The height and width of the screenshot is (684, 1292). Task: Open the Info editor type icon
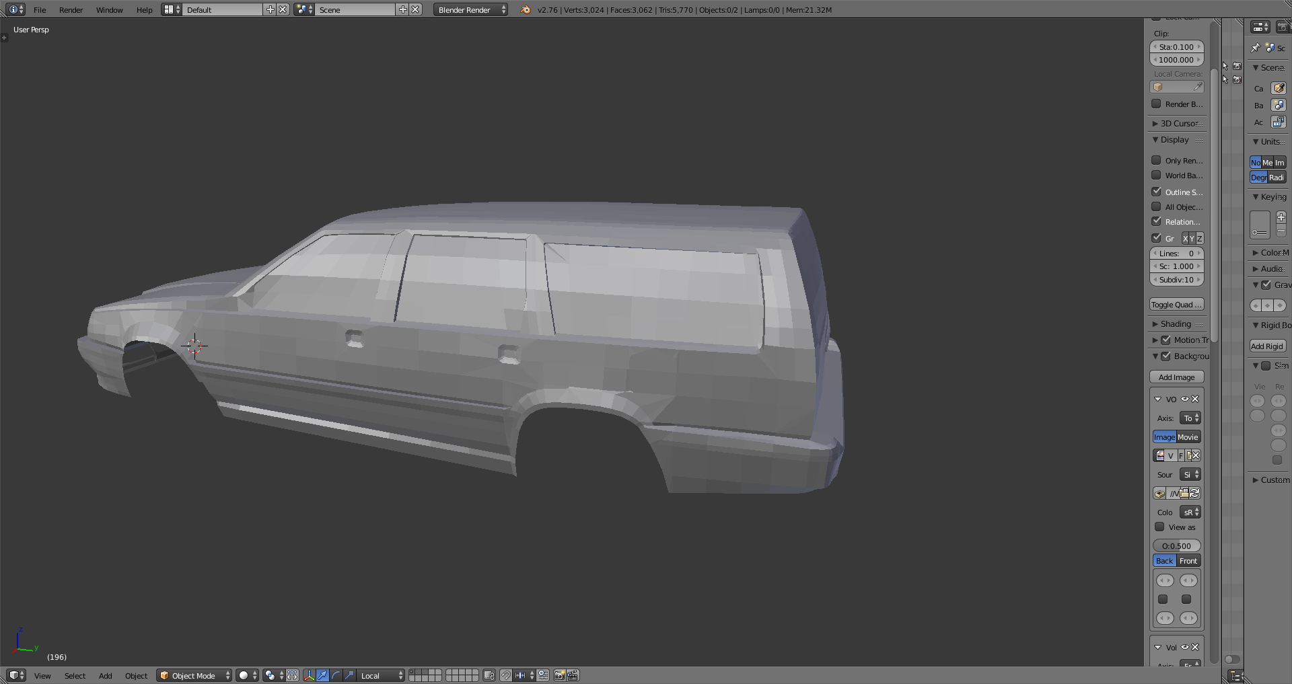tap(16, 9)
